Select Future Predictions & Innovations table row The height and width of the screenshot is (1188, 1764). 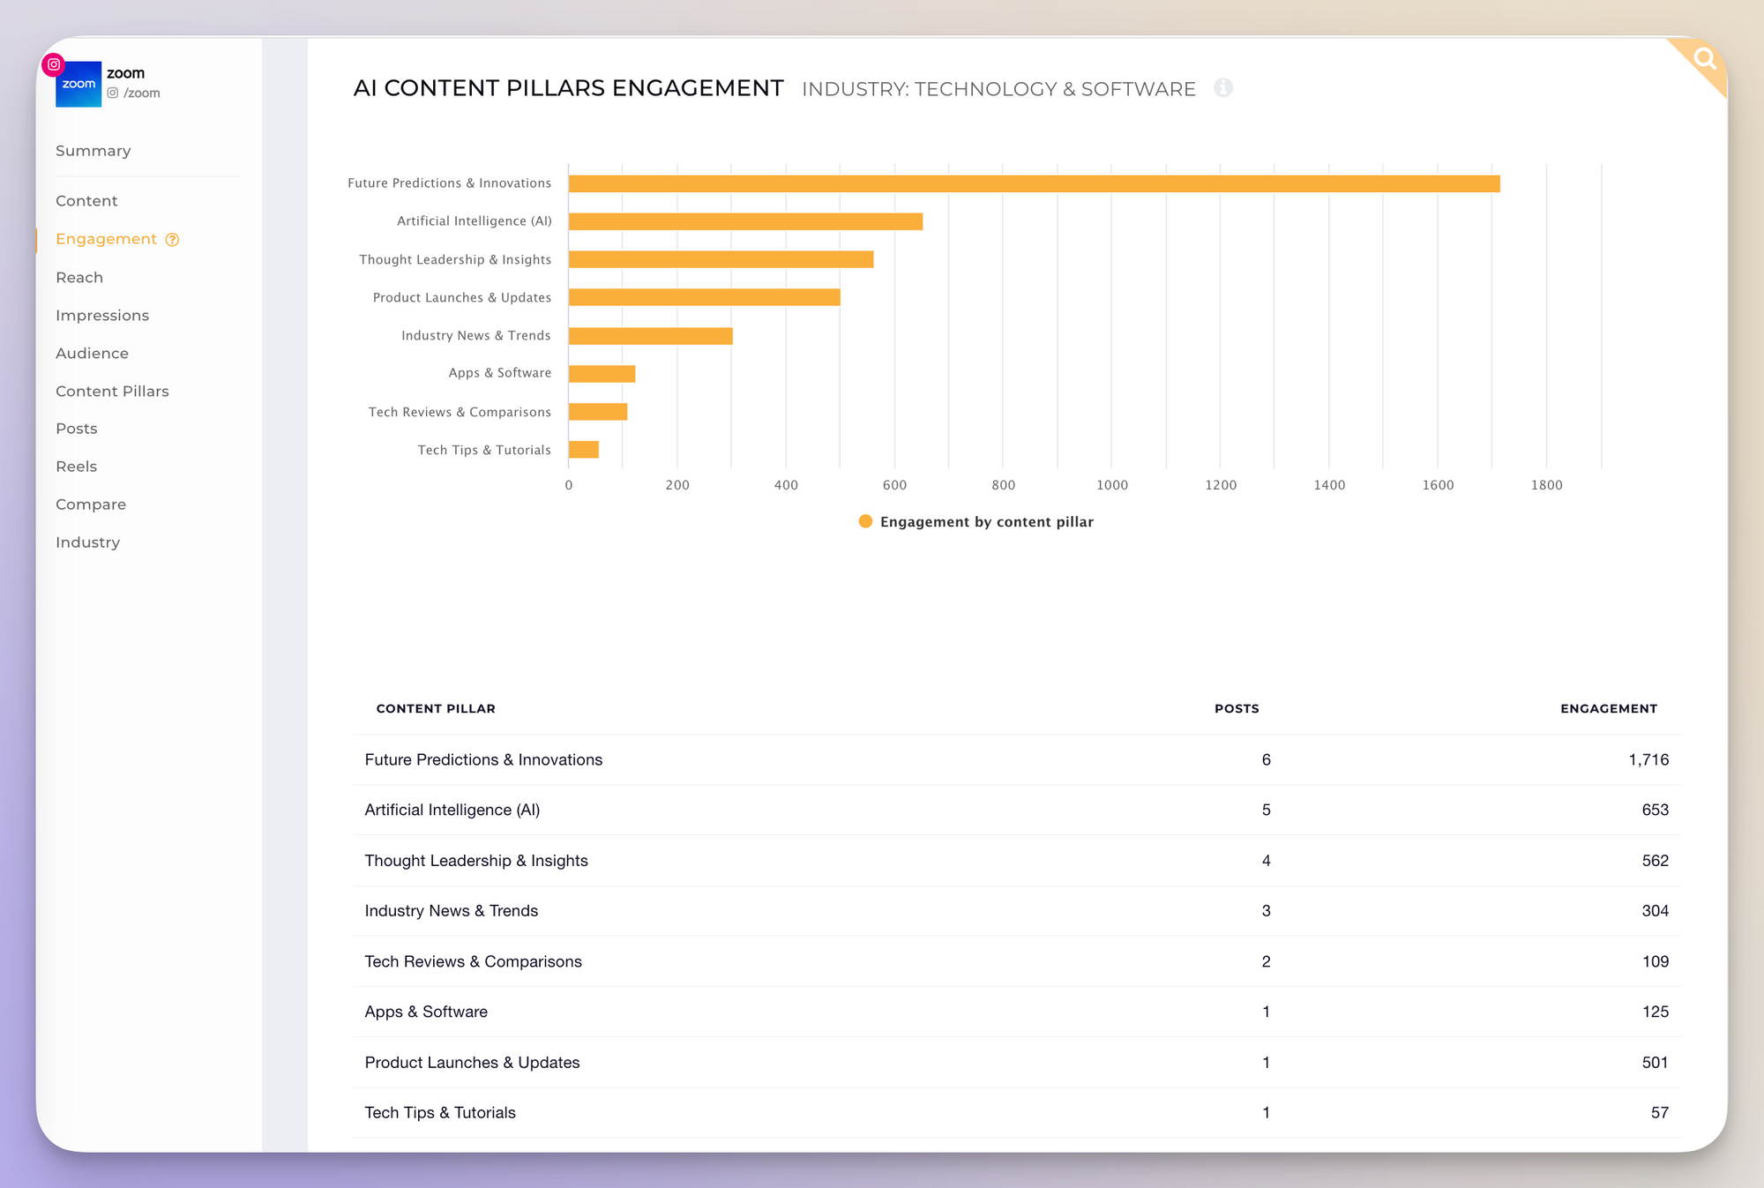tap(1016, 760)
